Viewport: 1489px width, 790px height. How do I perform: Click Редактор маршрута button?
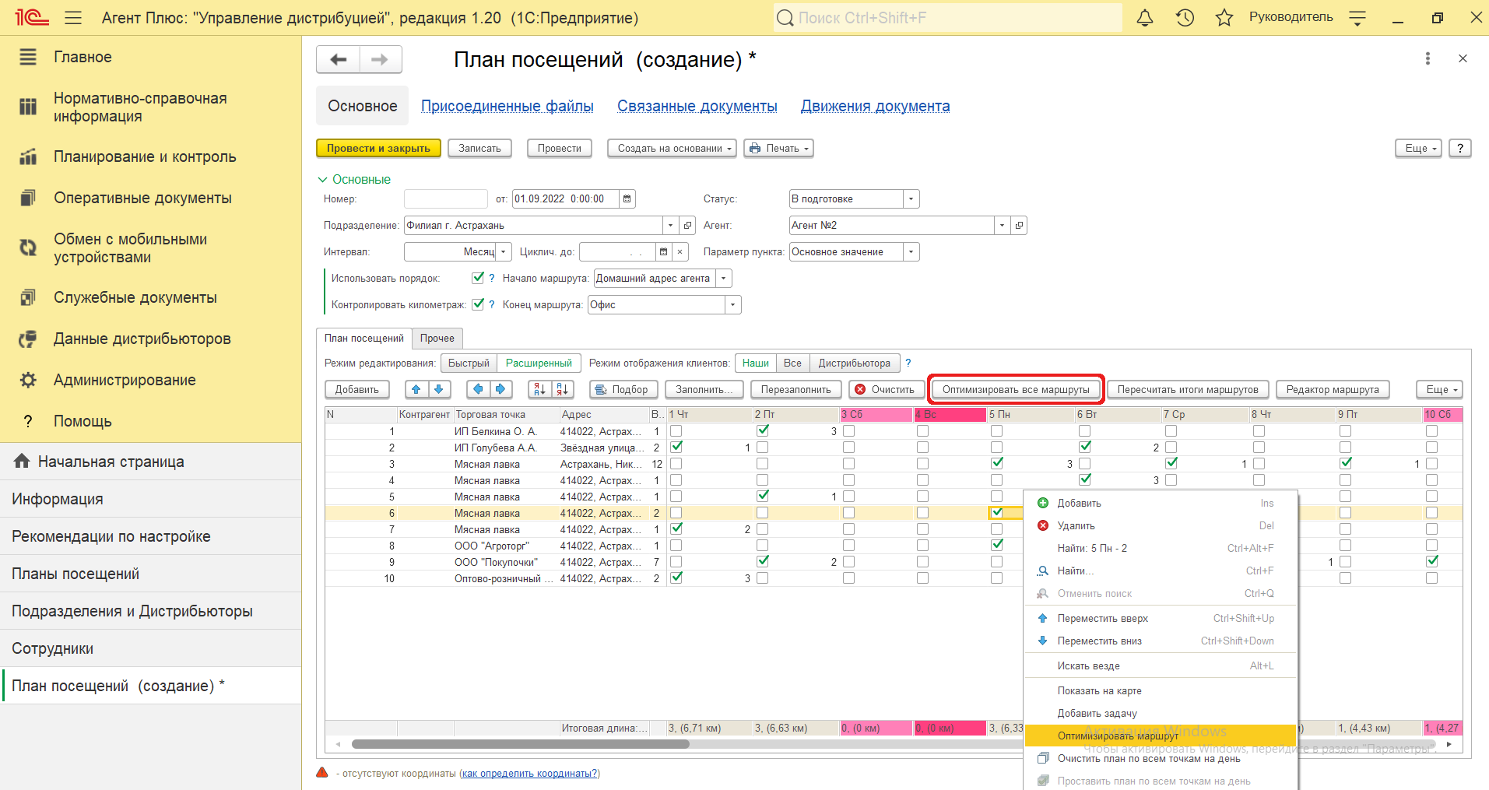tap(1333, 389)
